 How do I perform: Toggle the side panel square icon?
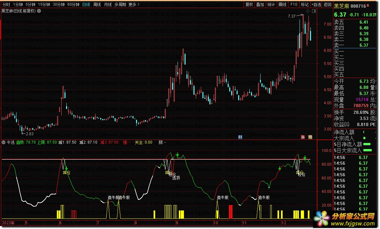click(314, 11)
